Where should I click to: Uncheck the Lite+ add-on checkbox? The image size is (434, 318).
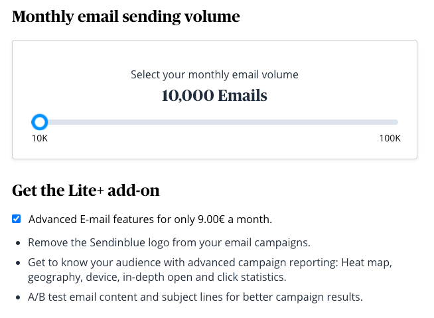17,219
